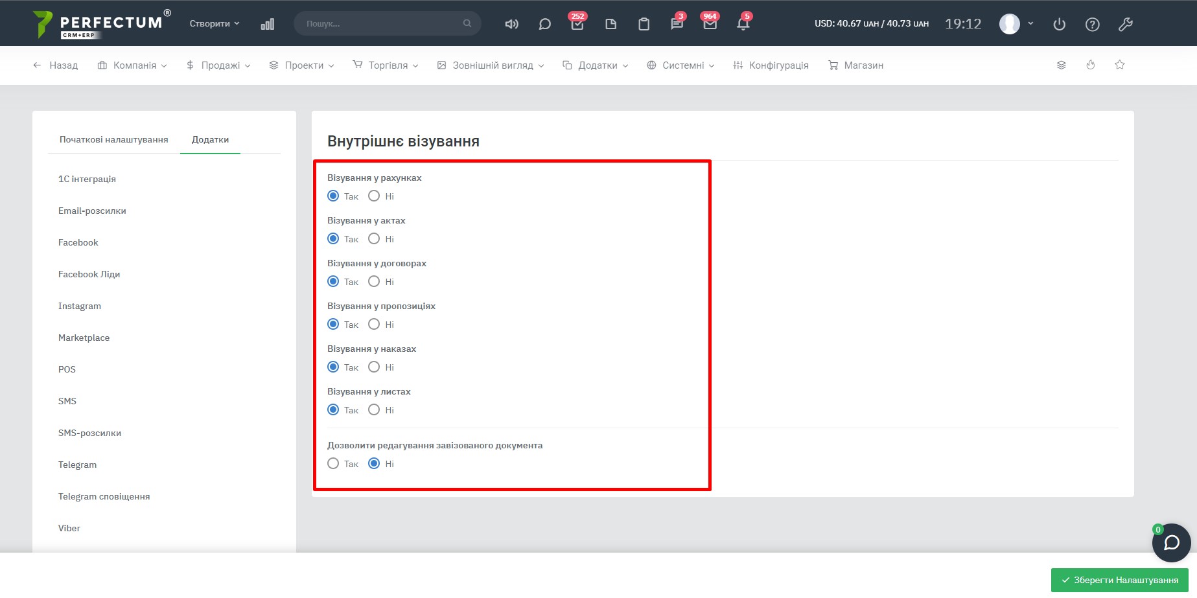1197x598 pixels.
Task: Expand the Створити dropdown
Action: click(215, 23)
